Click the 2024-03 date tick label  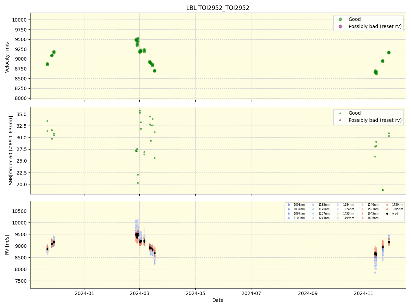(x=139, y=293)
